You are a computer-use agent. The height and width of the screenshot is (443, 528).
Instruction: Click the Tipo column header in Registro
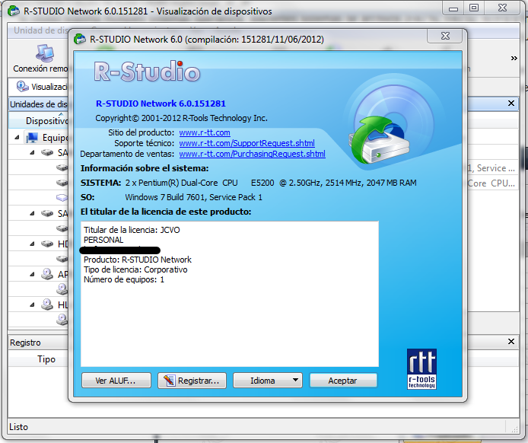coord(39,359)
